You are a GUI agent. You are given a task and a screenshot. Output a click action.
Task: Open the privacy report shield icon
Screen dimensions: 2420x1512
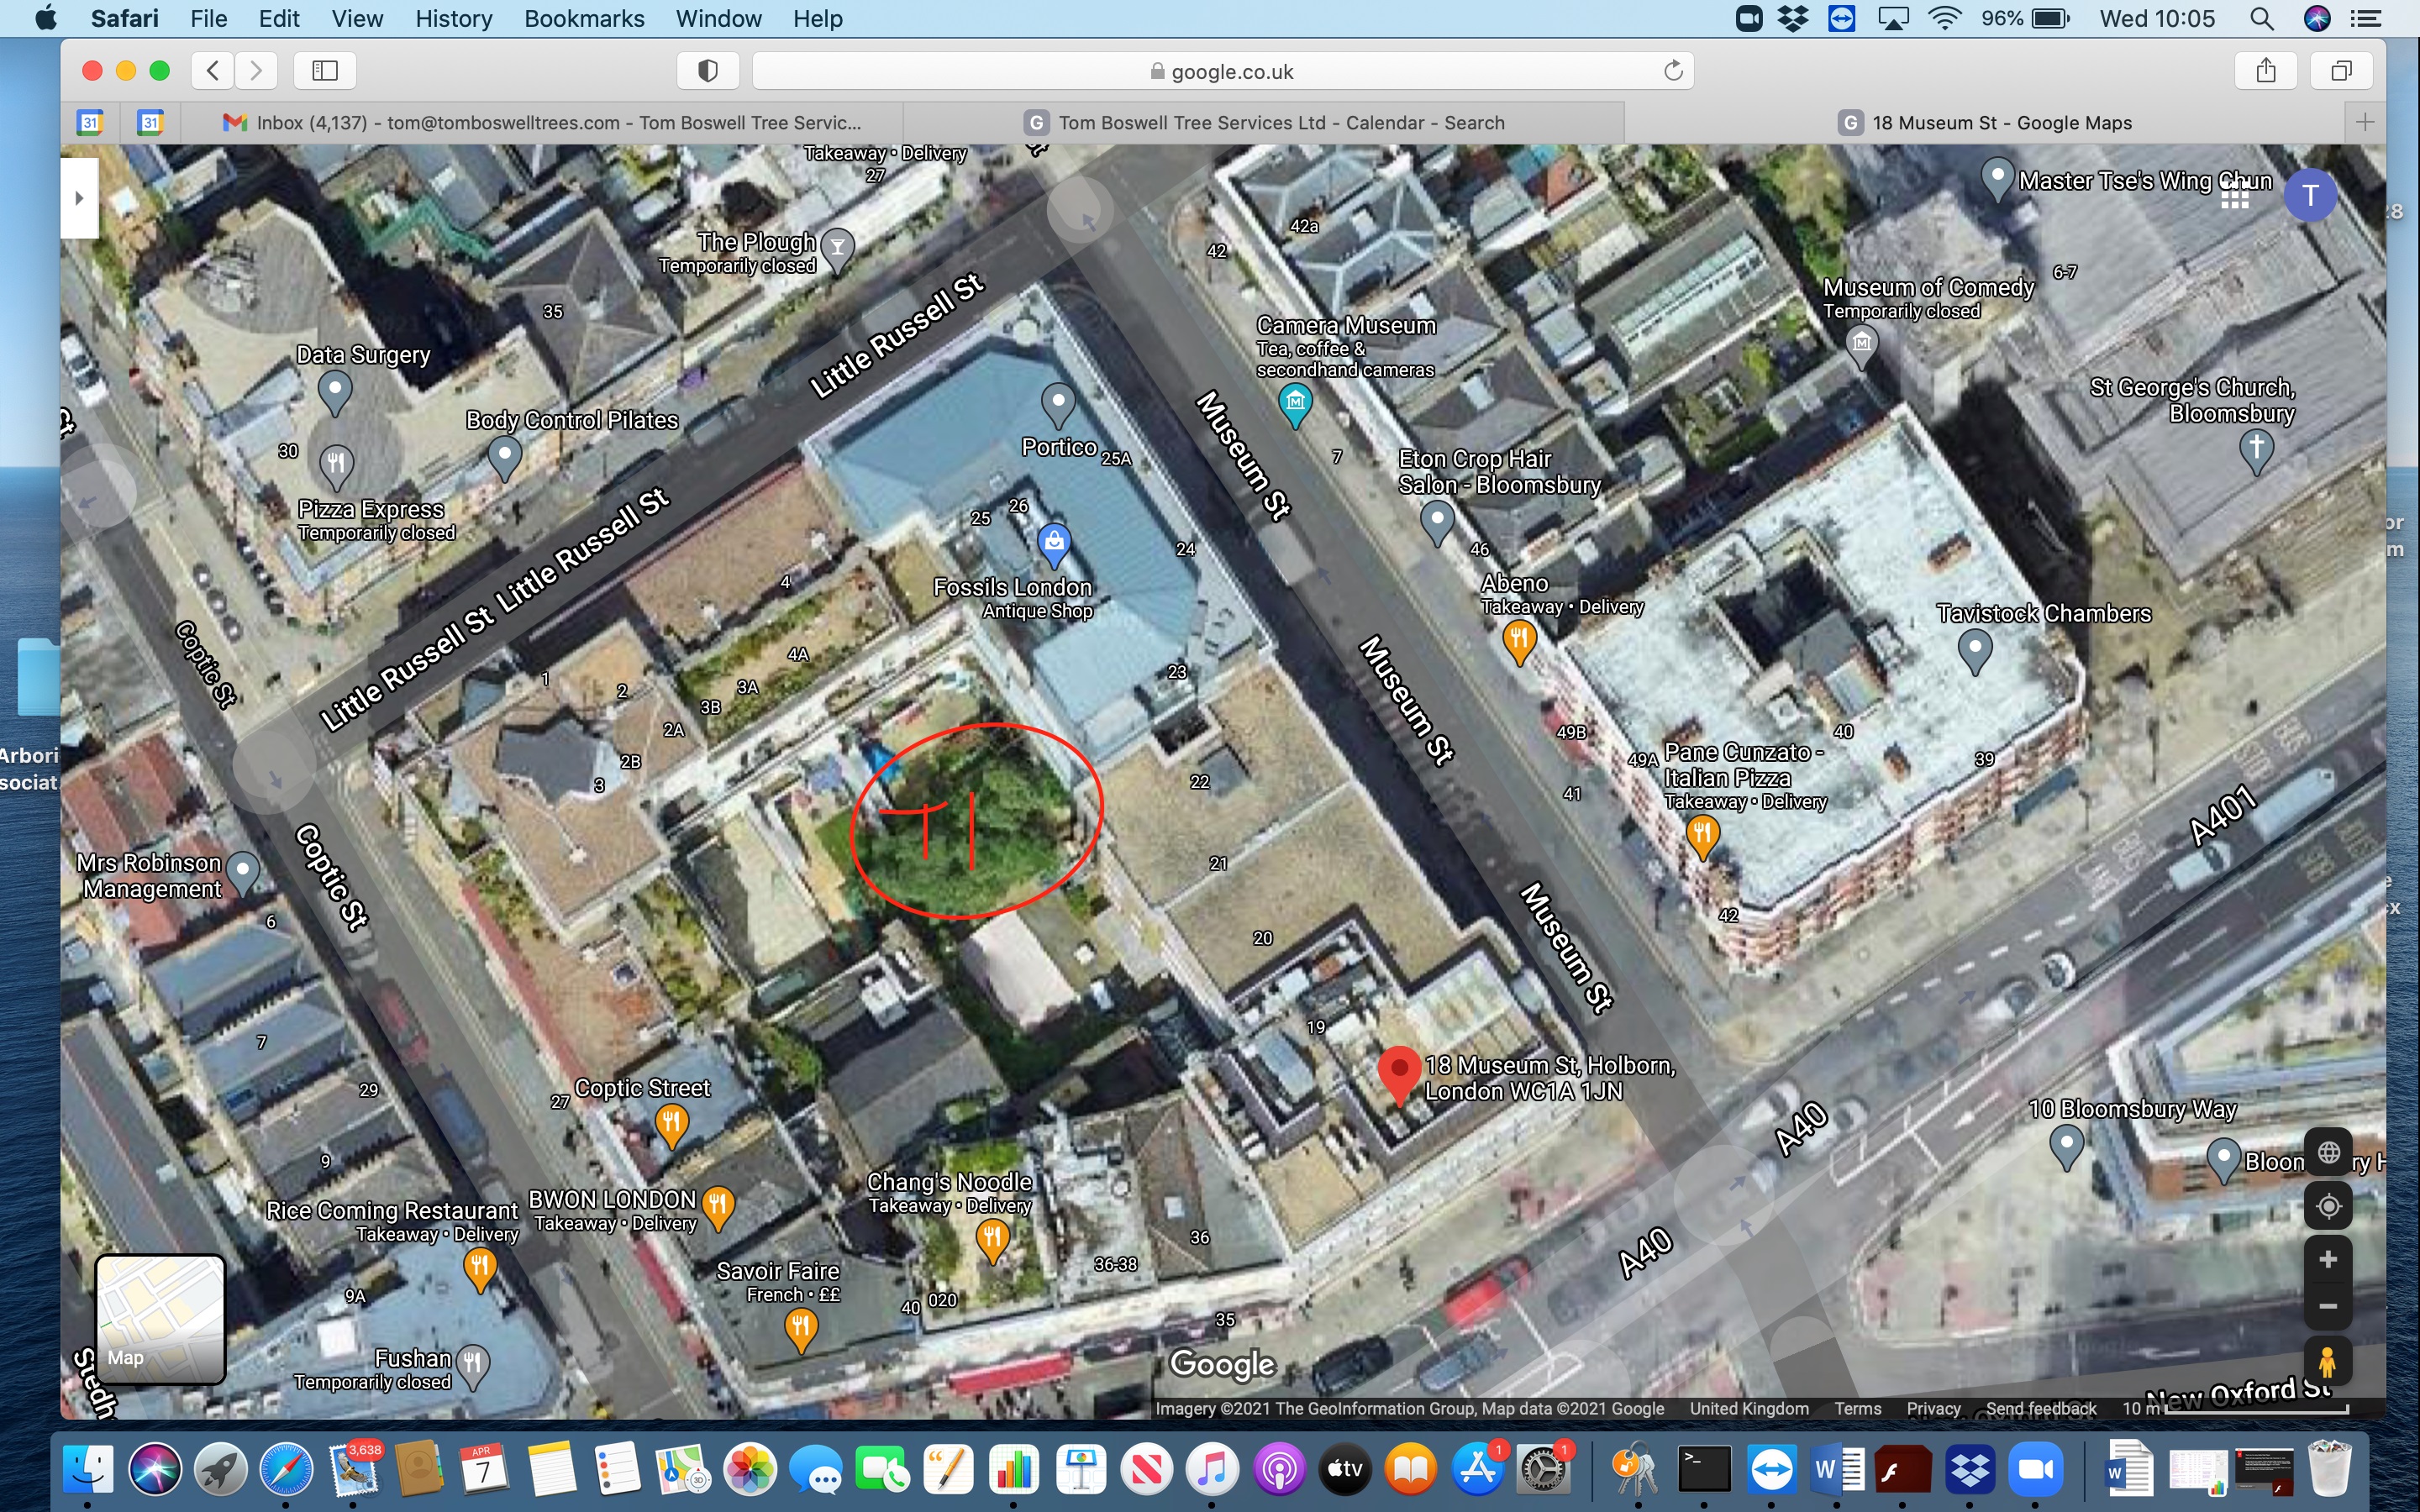[x=708, y=70]
